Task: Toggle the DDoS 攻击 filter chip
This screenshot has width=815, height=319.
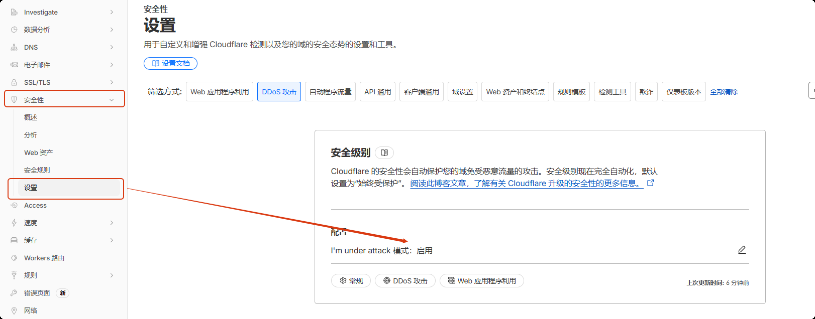Action: (x=279, y=92)
